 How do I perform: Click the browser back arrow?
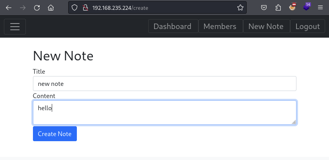click(x=9, y=7)
